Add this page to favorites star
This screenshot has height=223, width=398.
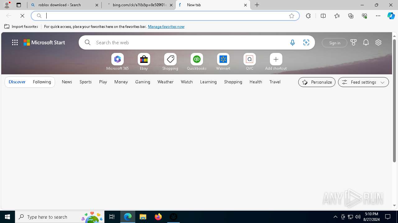(292, 16)
